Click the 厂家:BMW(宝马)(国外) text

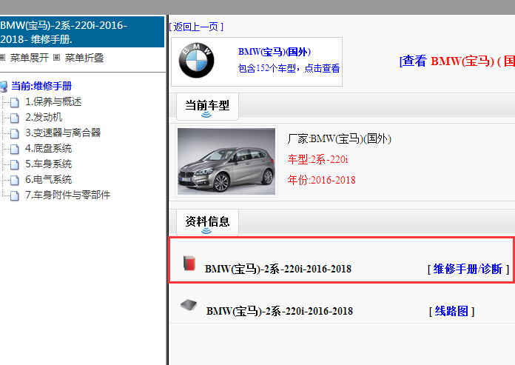click(x=340, y=139)
